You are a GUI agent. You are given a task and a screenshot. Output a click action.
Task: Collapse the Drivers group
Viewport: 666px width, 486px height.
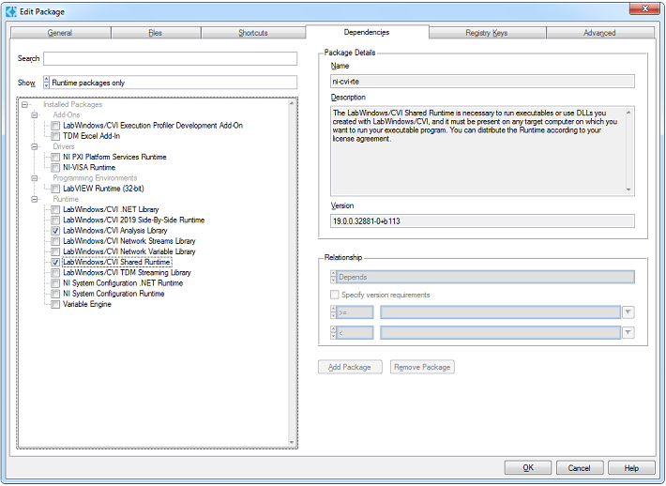[x=35, y=146]
